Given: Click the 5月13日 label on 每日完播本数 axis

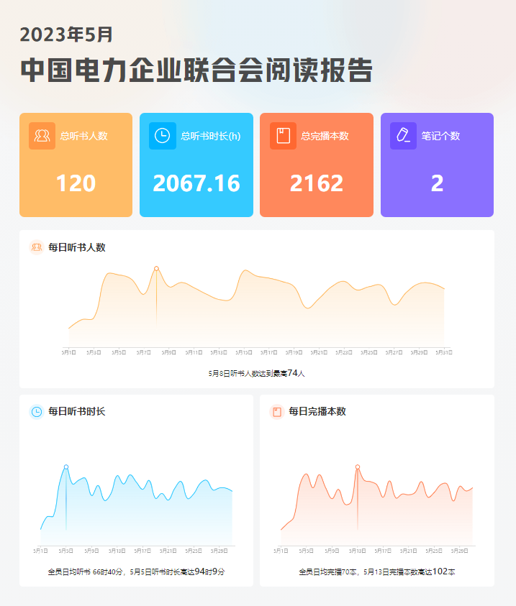Looking at the screenshot, I should [358, 551].
